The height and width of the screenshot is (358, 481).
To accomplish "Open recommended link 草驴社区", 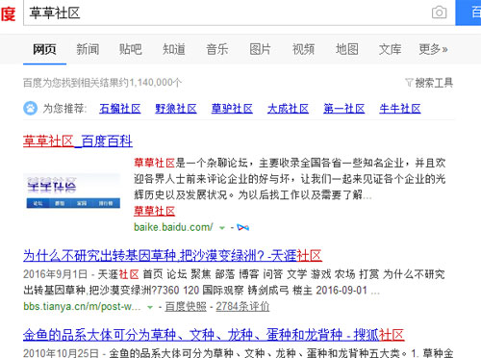I will point(232,109).
